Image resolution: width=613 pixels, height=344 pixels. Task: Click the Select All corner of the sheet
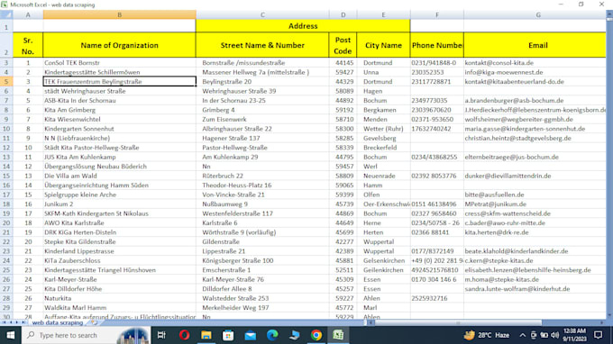tap(6, 14)
